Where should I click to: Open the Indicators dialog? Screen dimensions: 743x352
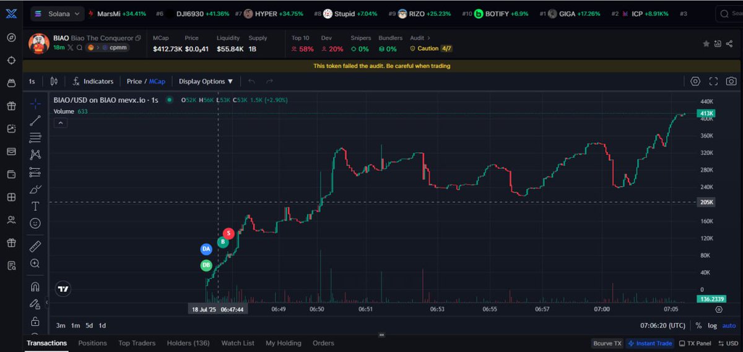[x=93, y=81]
